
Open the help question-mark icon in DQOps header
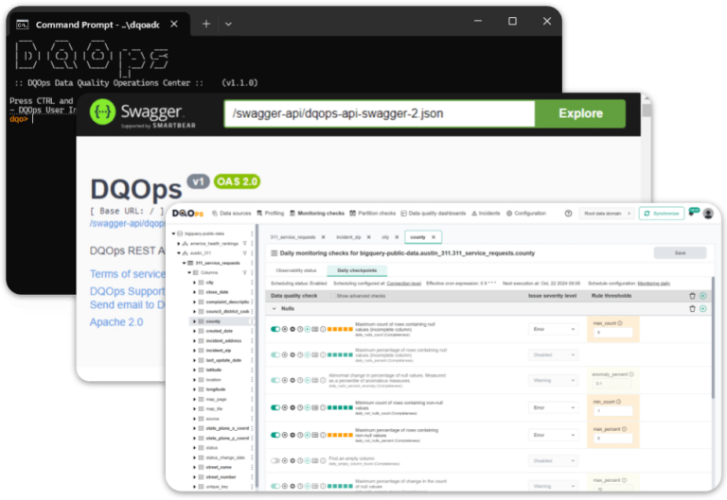(x=568, y=214)
